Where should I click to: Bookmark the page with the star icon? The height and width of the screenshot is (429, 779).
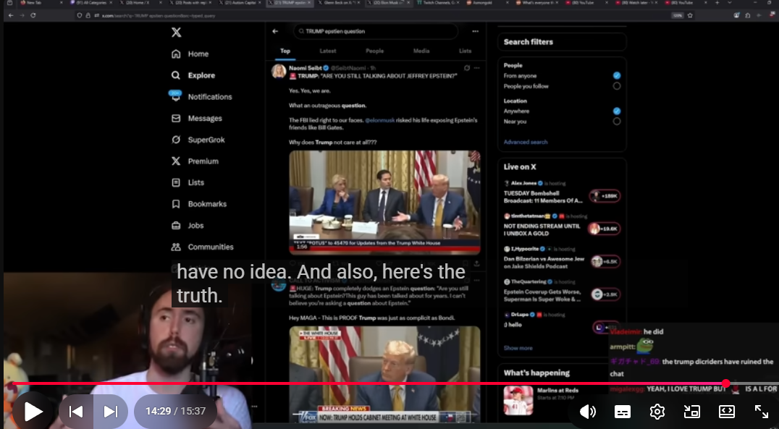(690, 15)
